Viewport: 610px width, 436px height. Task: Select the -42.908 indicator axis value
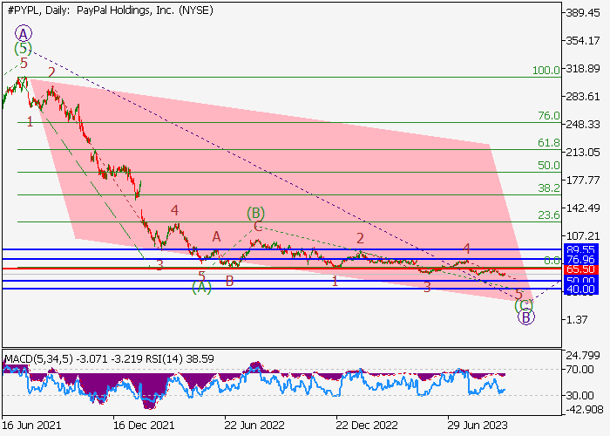(583, 410)
